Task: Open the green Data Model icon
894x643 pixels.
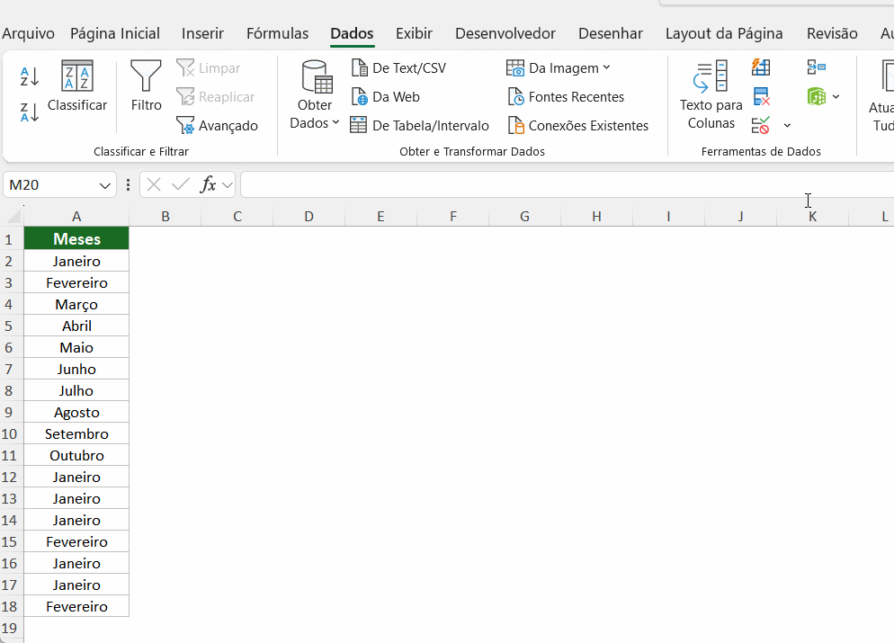Action: click(x=818, y=96)
